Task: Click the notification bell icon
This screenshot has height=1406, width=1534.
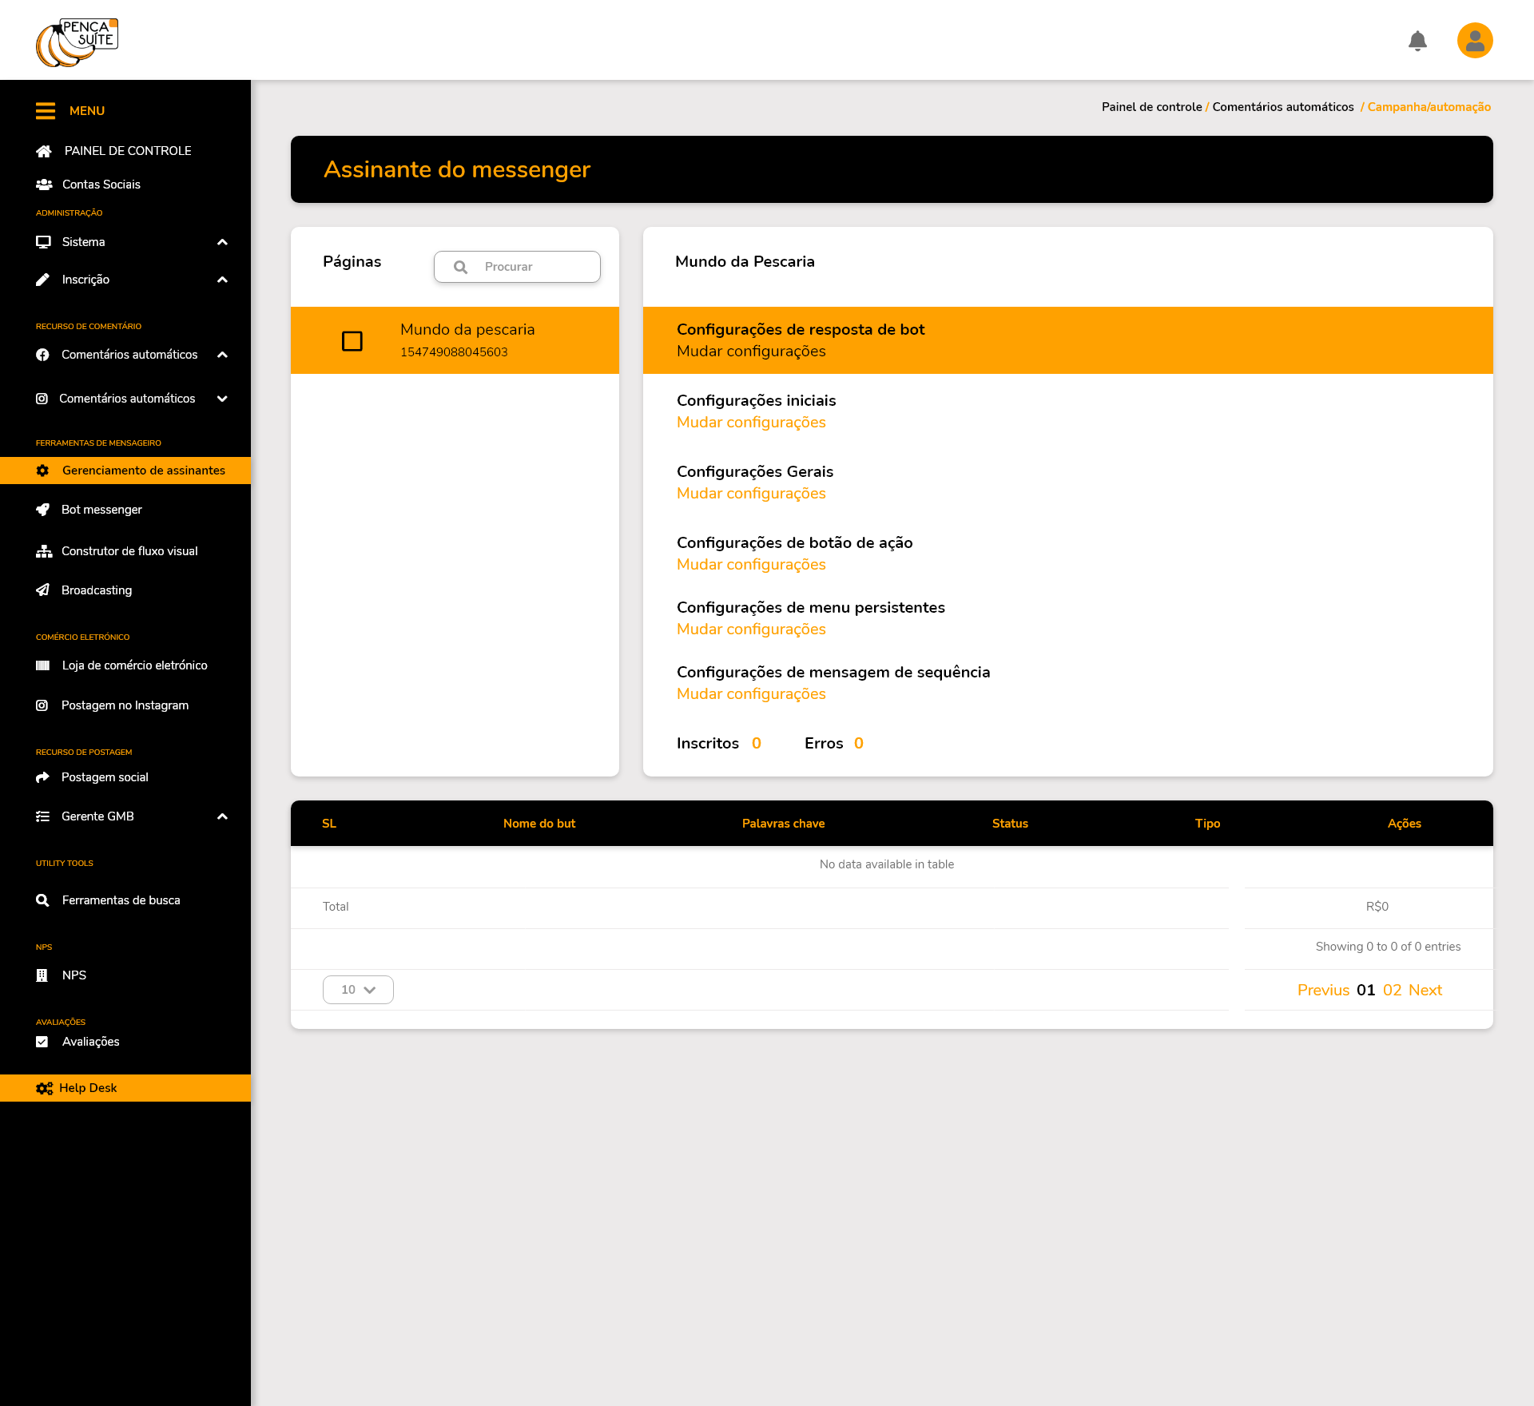Action: click(x=1417, y=41)
